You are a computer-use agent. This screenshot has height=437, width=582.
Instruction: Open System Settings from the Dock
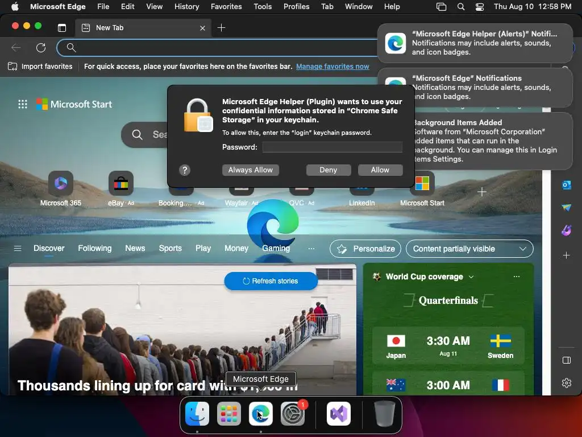(x=293, y=414)
